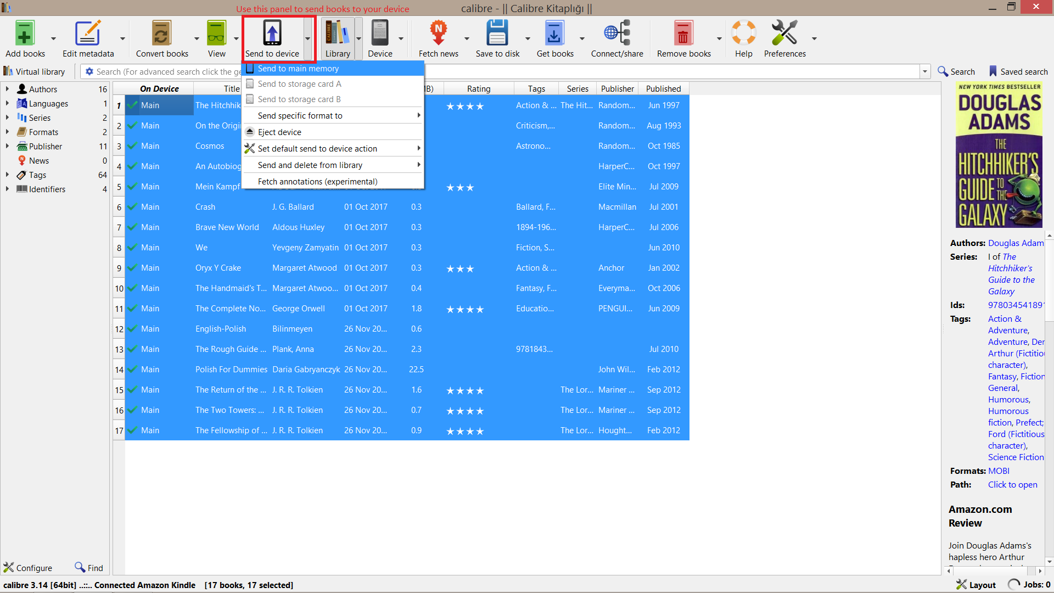The height and width of the screenshot is (593, 1054).
Task: Click the Send to device icon
Action: pos(272,33)
